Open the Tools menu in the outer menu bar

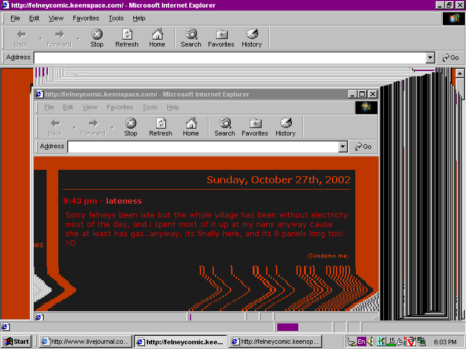tap(116, 18)
